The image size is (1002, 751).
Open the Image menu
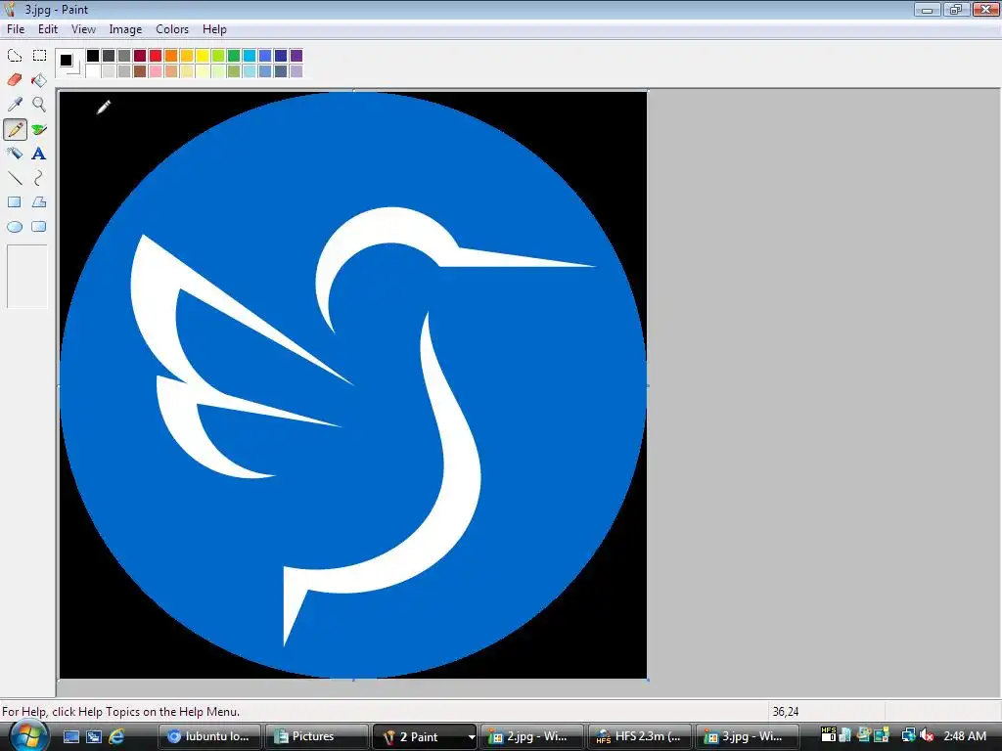click(125, 29)
